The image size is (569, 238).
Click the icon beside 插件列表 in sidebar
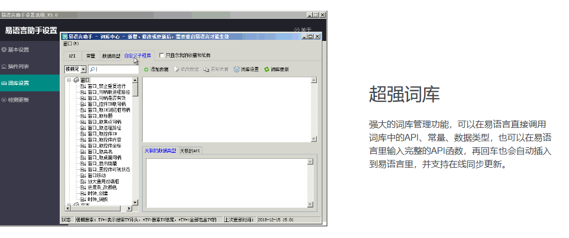click(4, 66)
